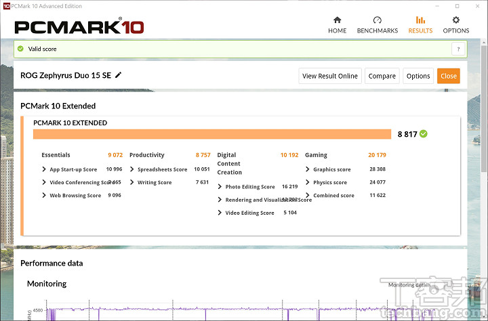Click View Result Online button

(330, 76)
